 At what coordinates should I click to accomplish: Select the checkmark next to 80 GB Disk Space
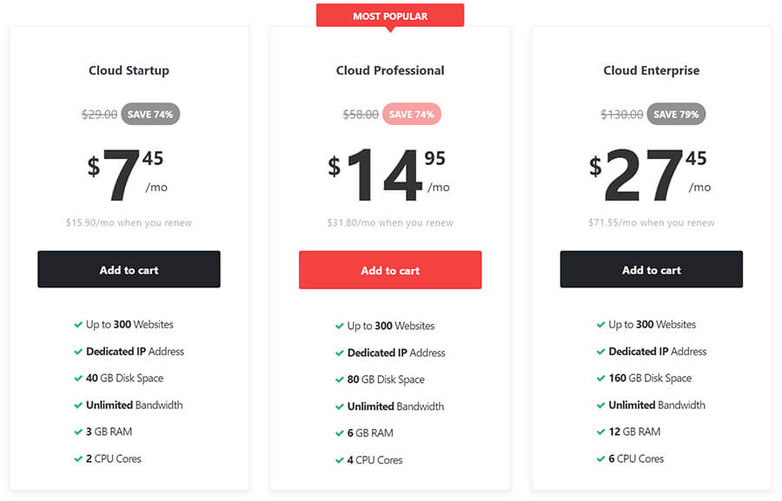[x=340, y=379]
